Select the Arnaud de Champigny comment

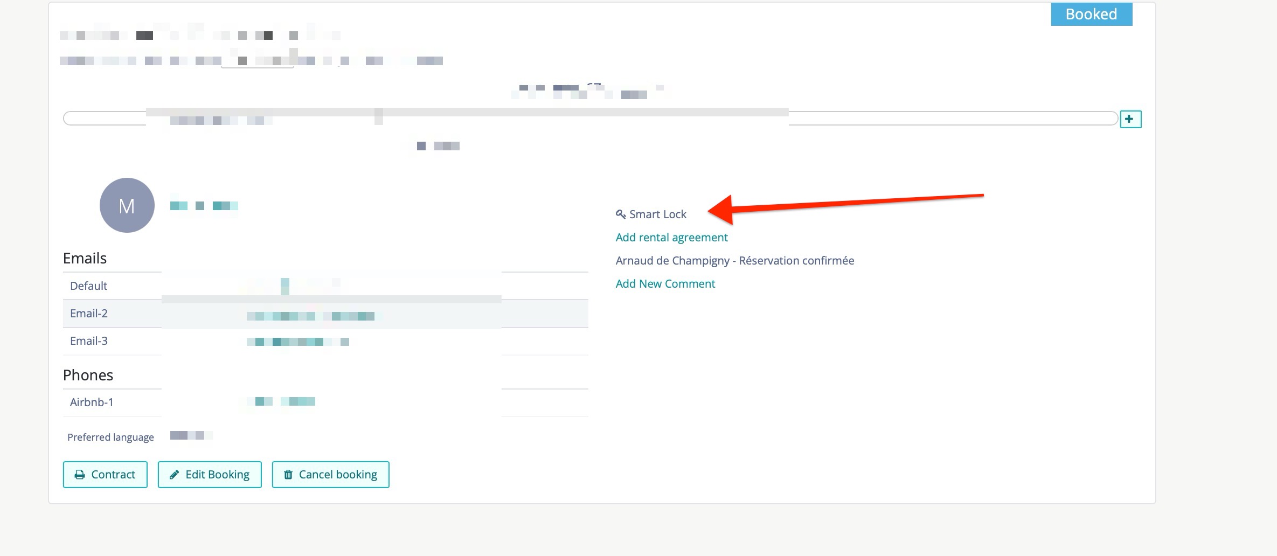[734, 261]
